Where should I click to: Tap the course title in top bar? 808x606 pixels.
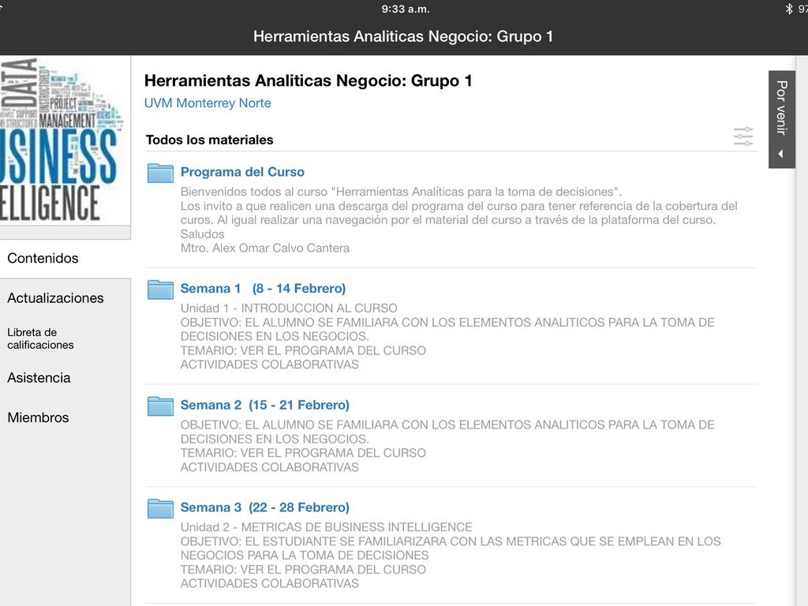click(403, 36)
